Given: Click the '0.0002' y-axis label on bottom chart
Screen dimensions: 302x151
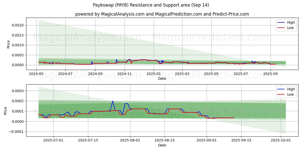Looking at the screenshot, I should coord(18,101).
